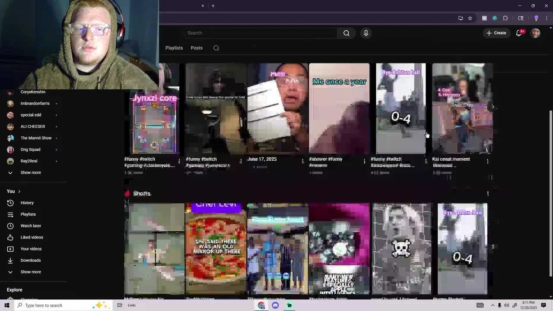Close the current browser tab
The width and height of the screenshot is (553, 311).
203,6
